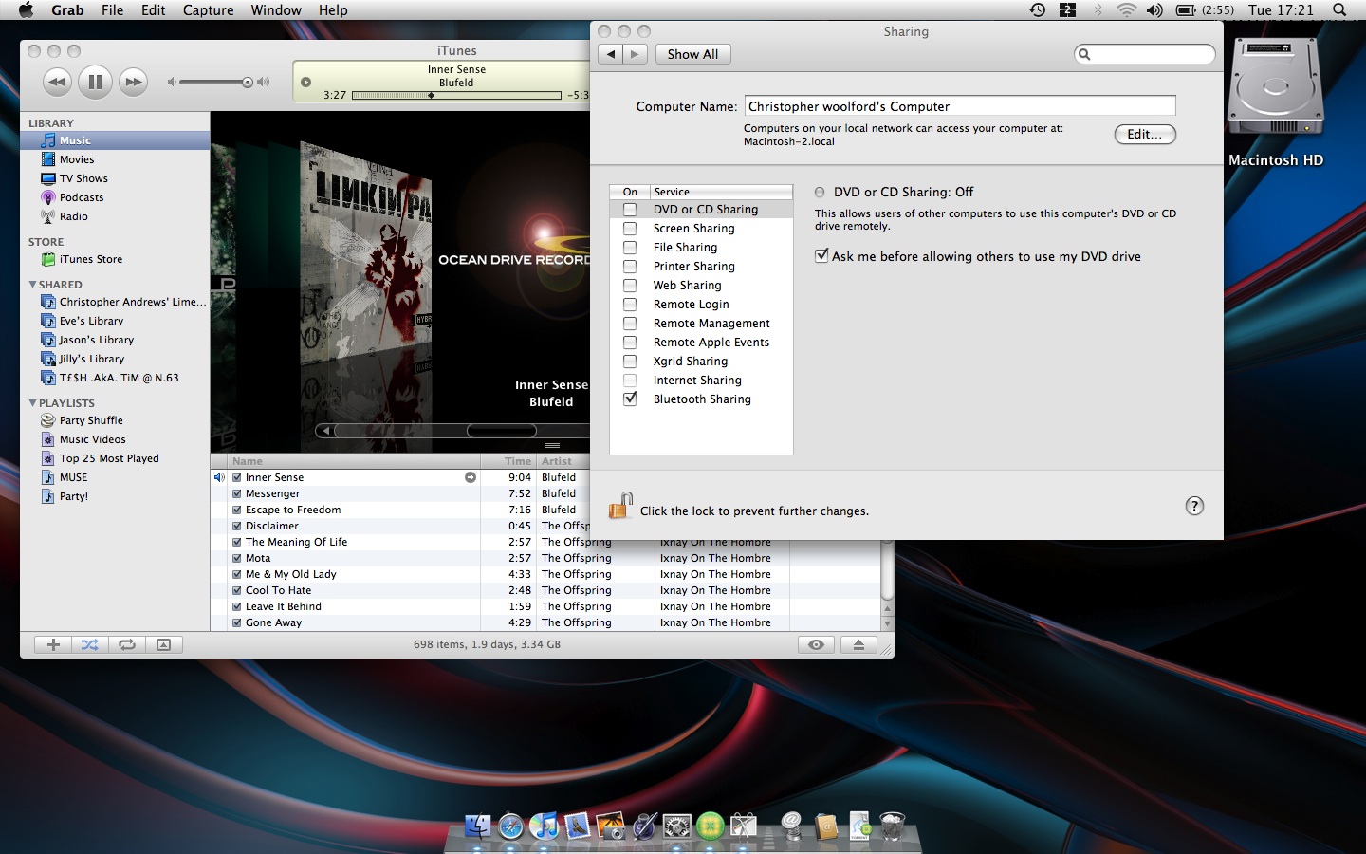The width and height of the screenshot is (1366, 854).
Task: Uncheck Ask me before allowing DVD drive use
Action: click(821, 256)
